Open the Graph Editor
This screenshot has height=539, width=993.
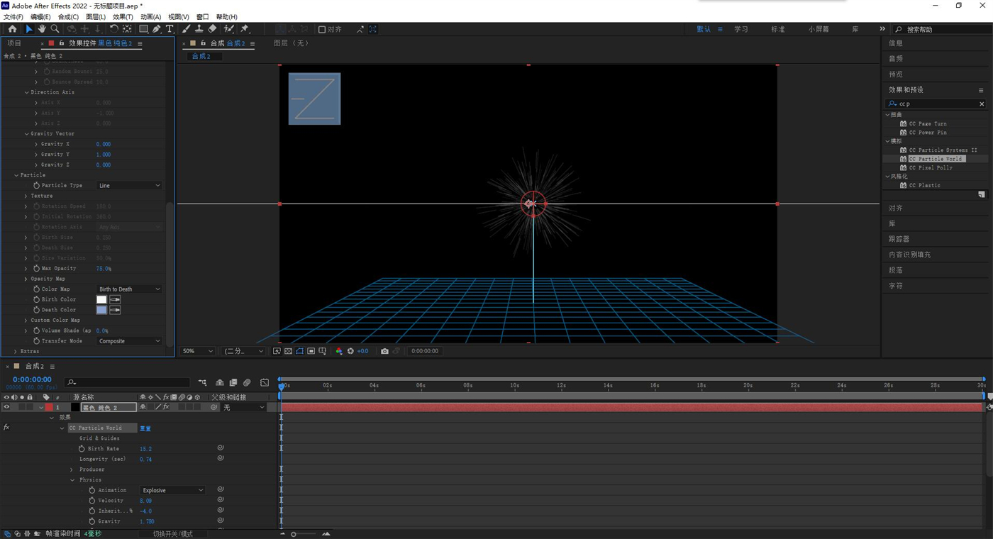(x=265, y=383)
